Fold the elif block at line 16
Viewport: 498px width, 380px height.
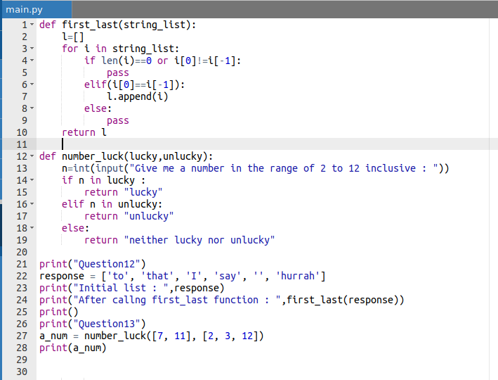32,204
